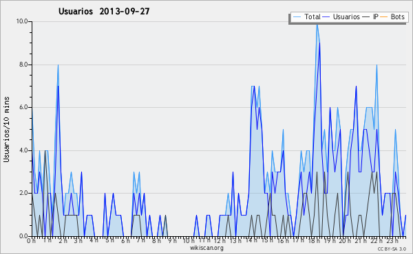The image size is (413, 254).
Task: Select the Usuarios legend entry
Action: (x=341, y=16)
